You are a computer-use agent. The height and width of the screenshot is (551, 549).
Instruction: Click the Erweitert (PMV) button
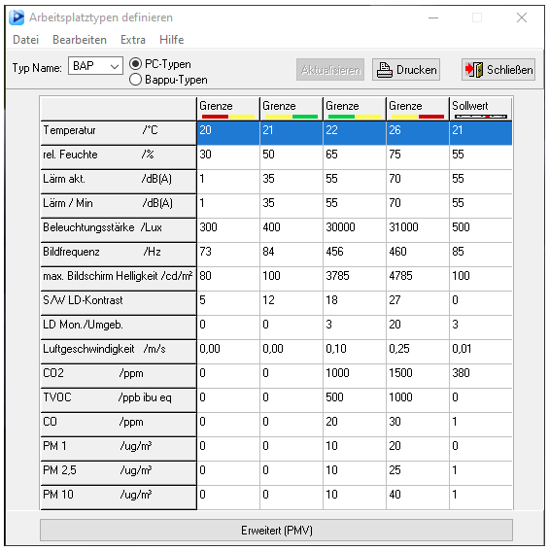(276, 531)
